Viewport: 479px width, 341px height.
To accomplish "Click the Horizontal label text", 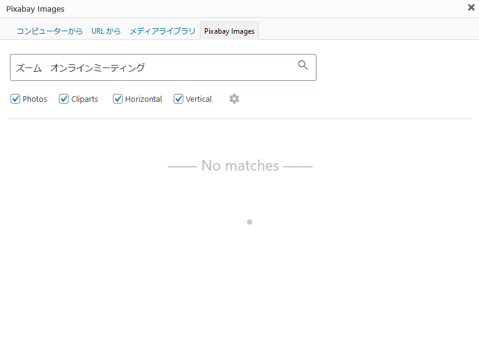I will [x=144, y=99].
